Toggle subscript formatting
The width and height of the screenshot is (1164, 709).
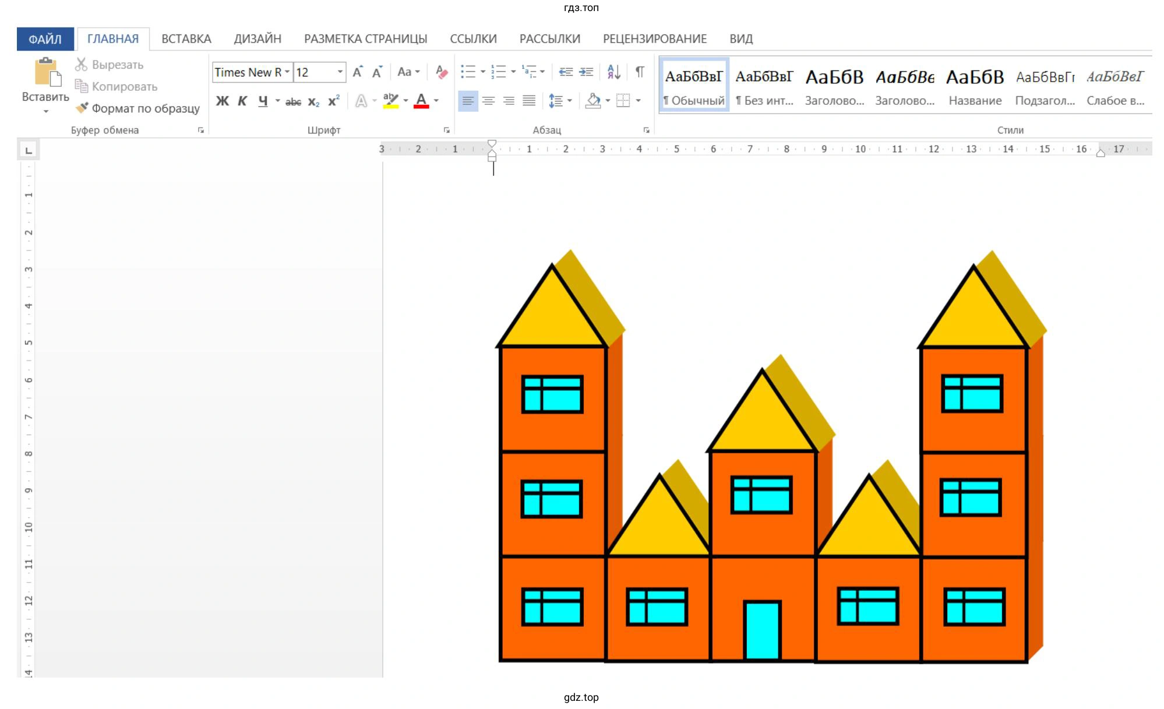(313, 102)
